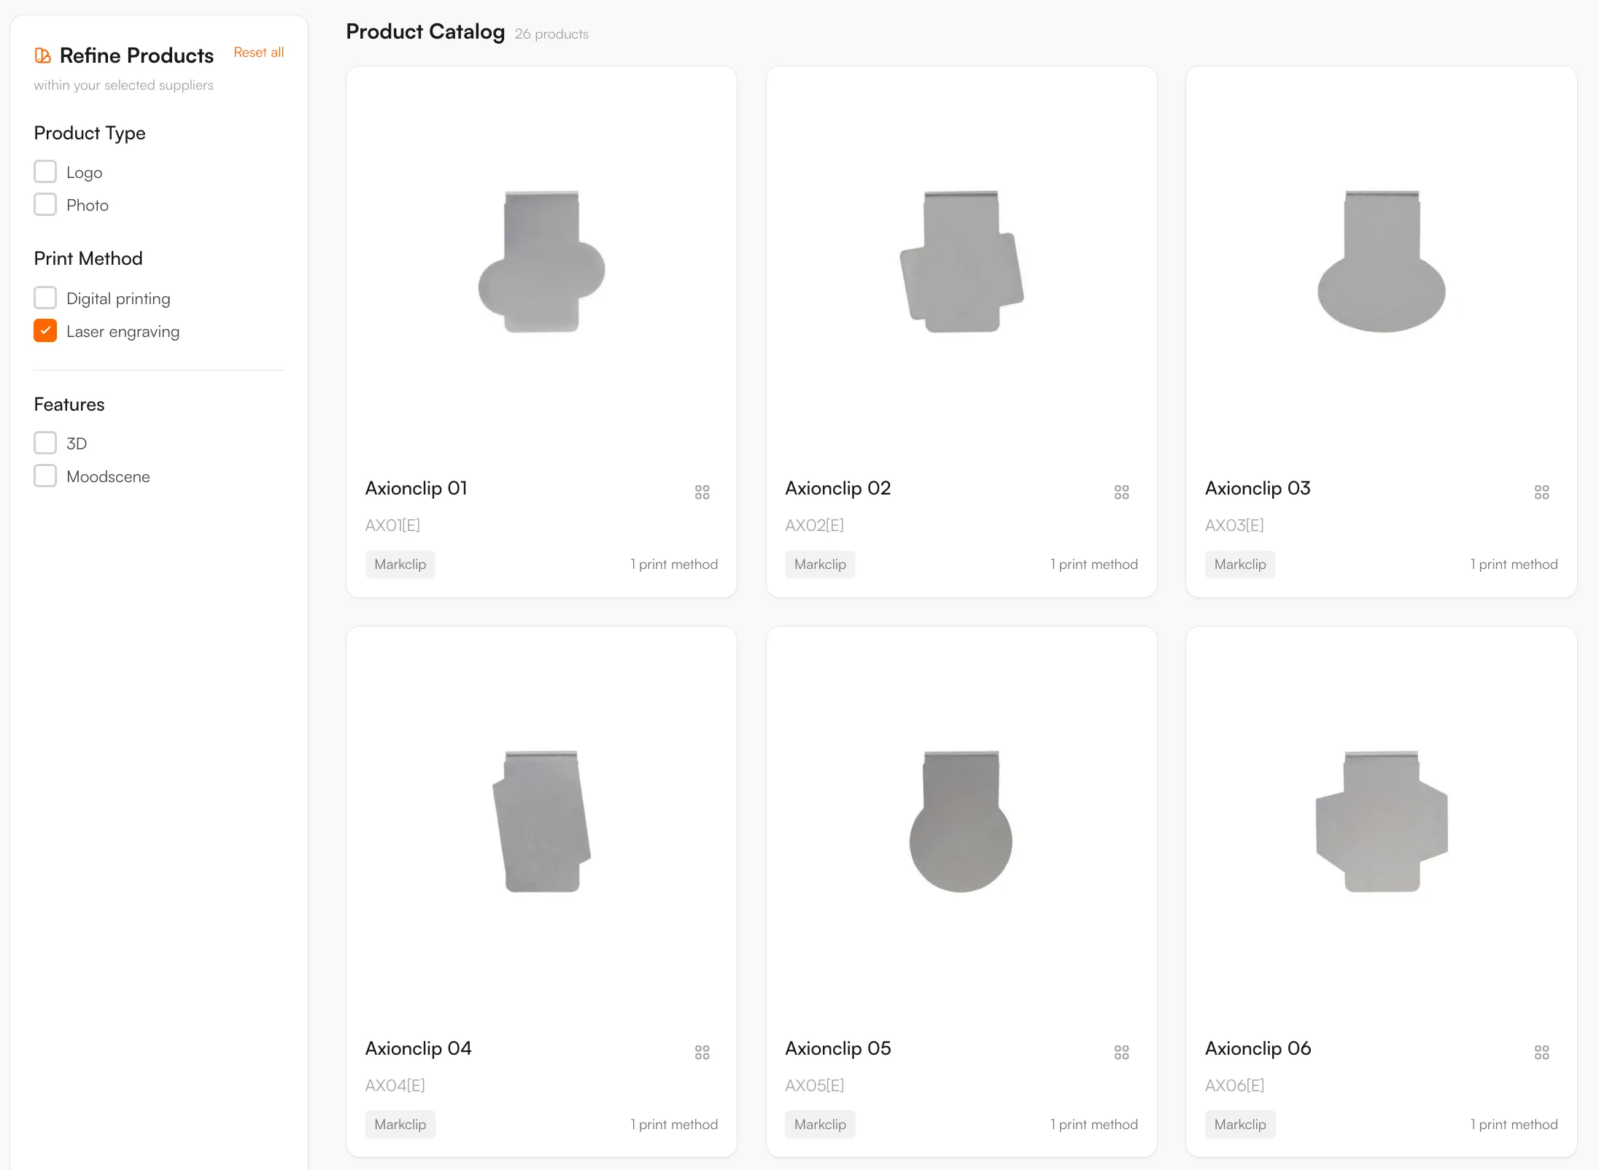The image size is (1599, 1170).
Task: Click the Markclip tag on Axionclip 06
Action: (x=1240, y=1125)
